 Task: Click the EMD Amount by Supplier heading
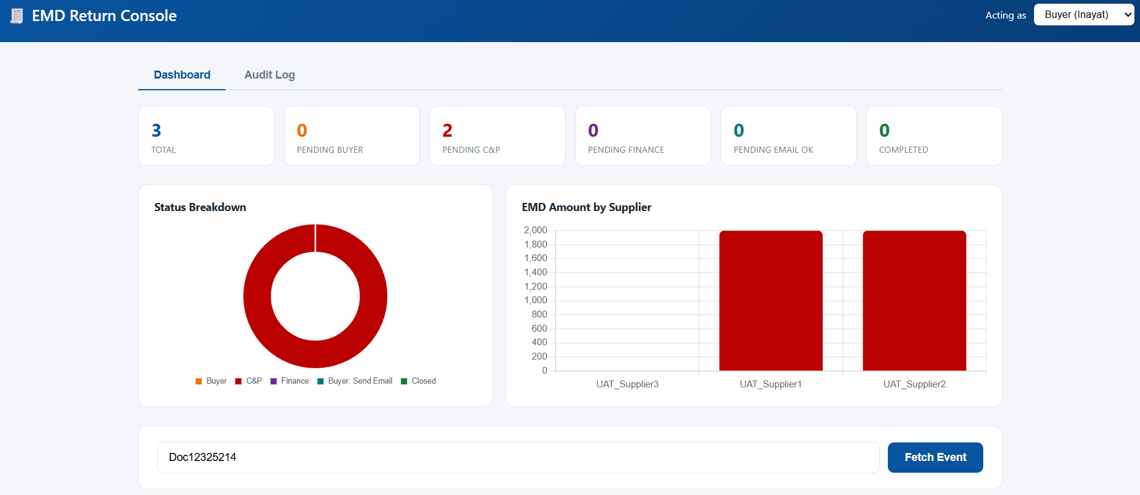pyautogui.click(x=587, y=207)
